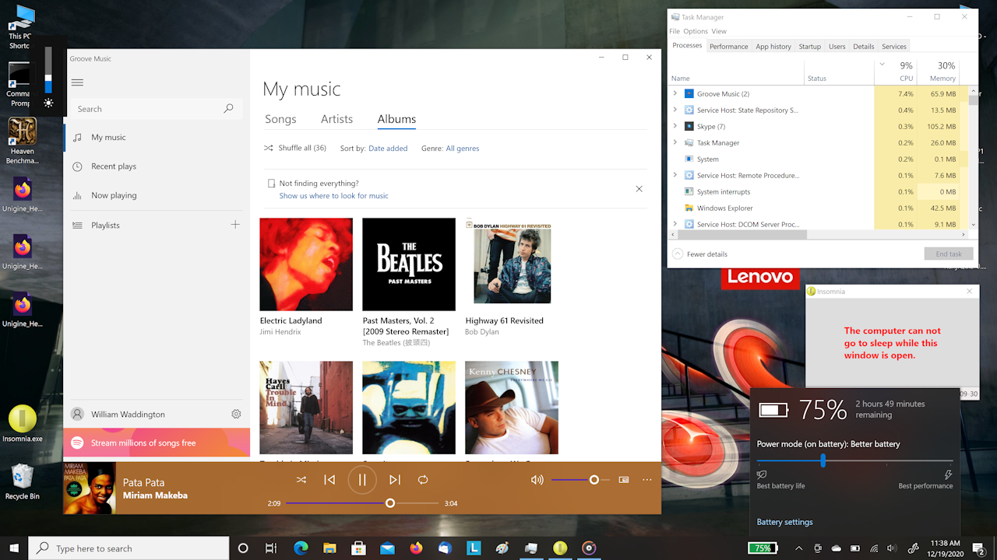The image size is (997, 560).
Task: Click the search magnifier icon in Groove Music
Action: point(228,109)
